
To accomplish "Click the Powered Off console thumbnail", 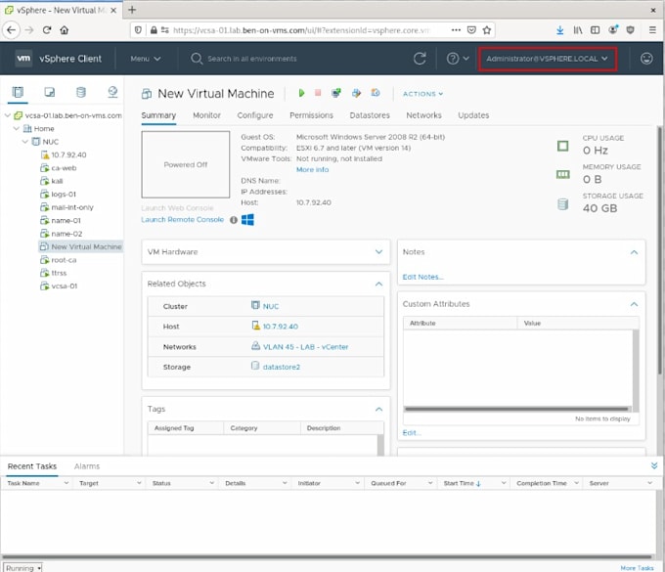I will 186,164.
